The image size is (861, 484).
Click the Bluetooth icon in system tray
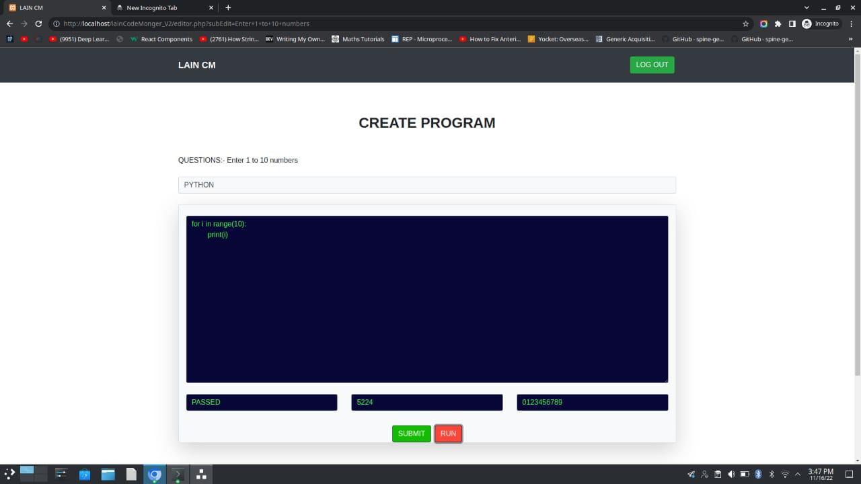pos(772,474)
